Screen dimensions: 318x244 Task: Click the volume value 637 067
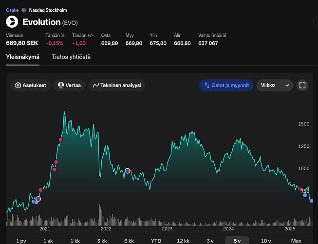[208, 43]
